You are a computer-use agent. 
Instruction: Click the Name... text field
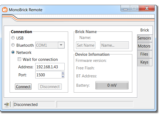tap(114, 45)
